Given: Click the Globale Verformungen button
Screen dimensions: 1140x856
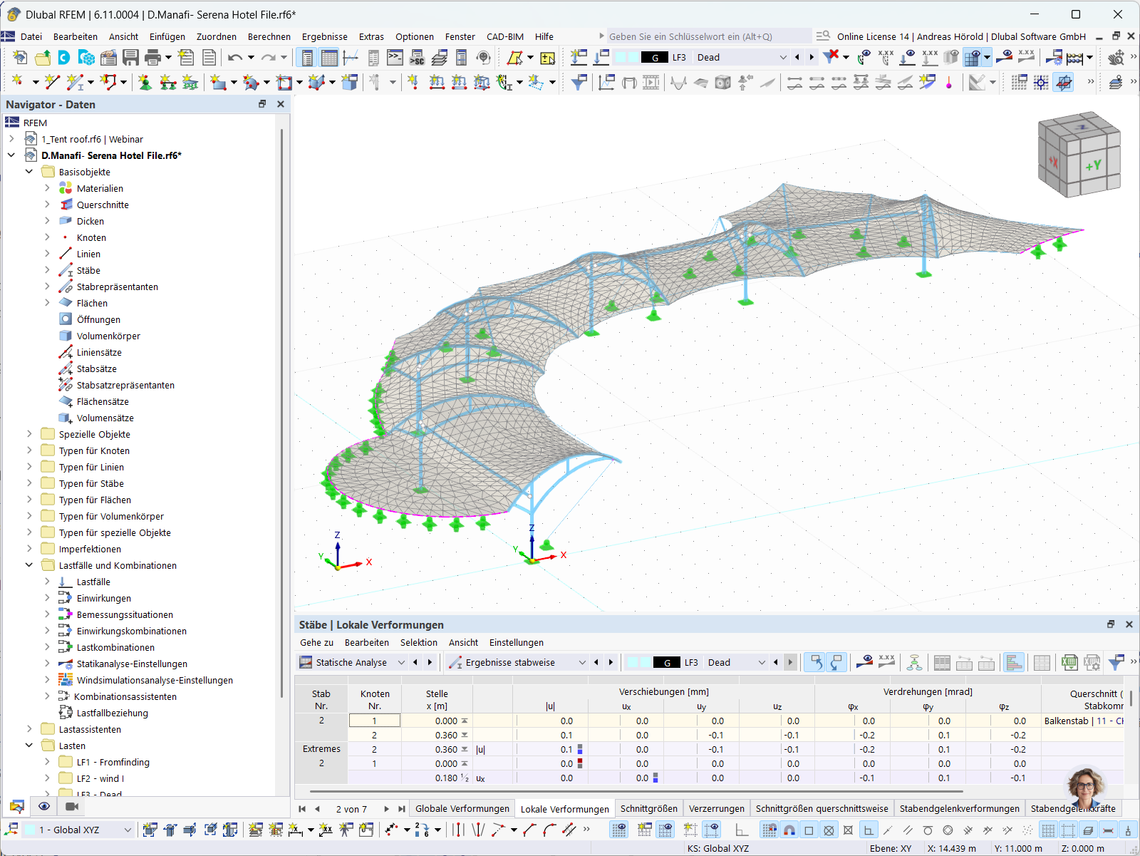Looking at the screenshot, I should pyautogui.click(x=462, y=808).
